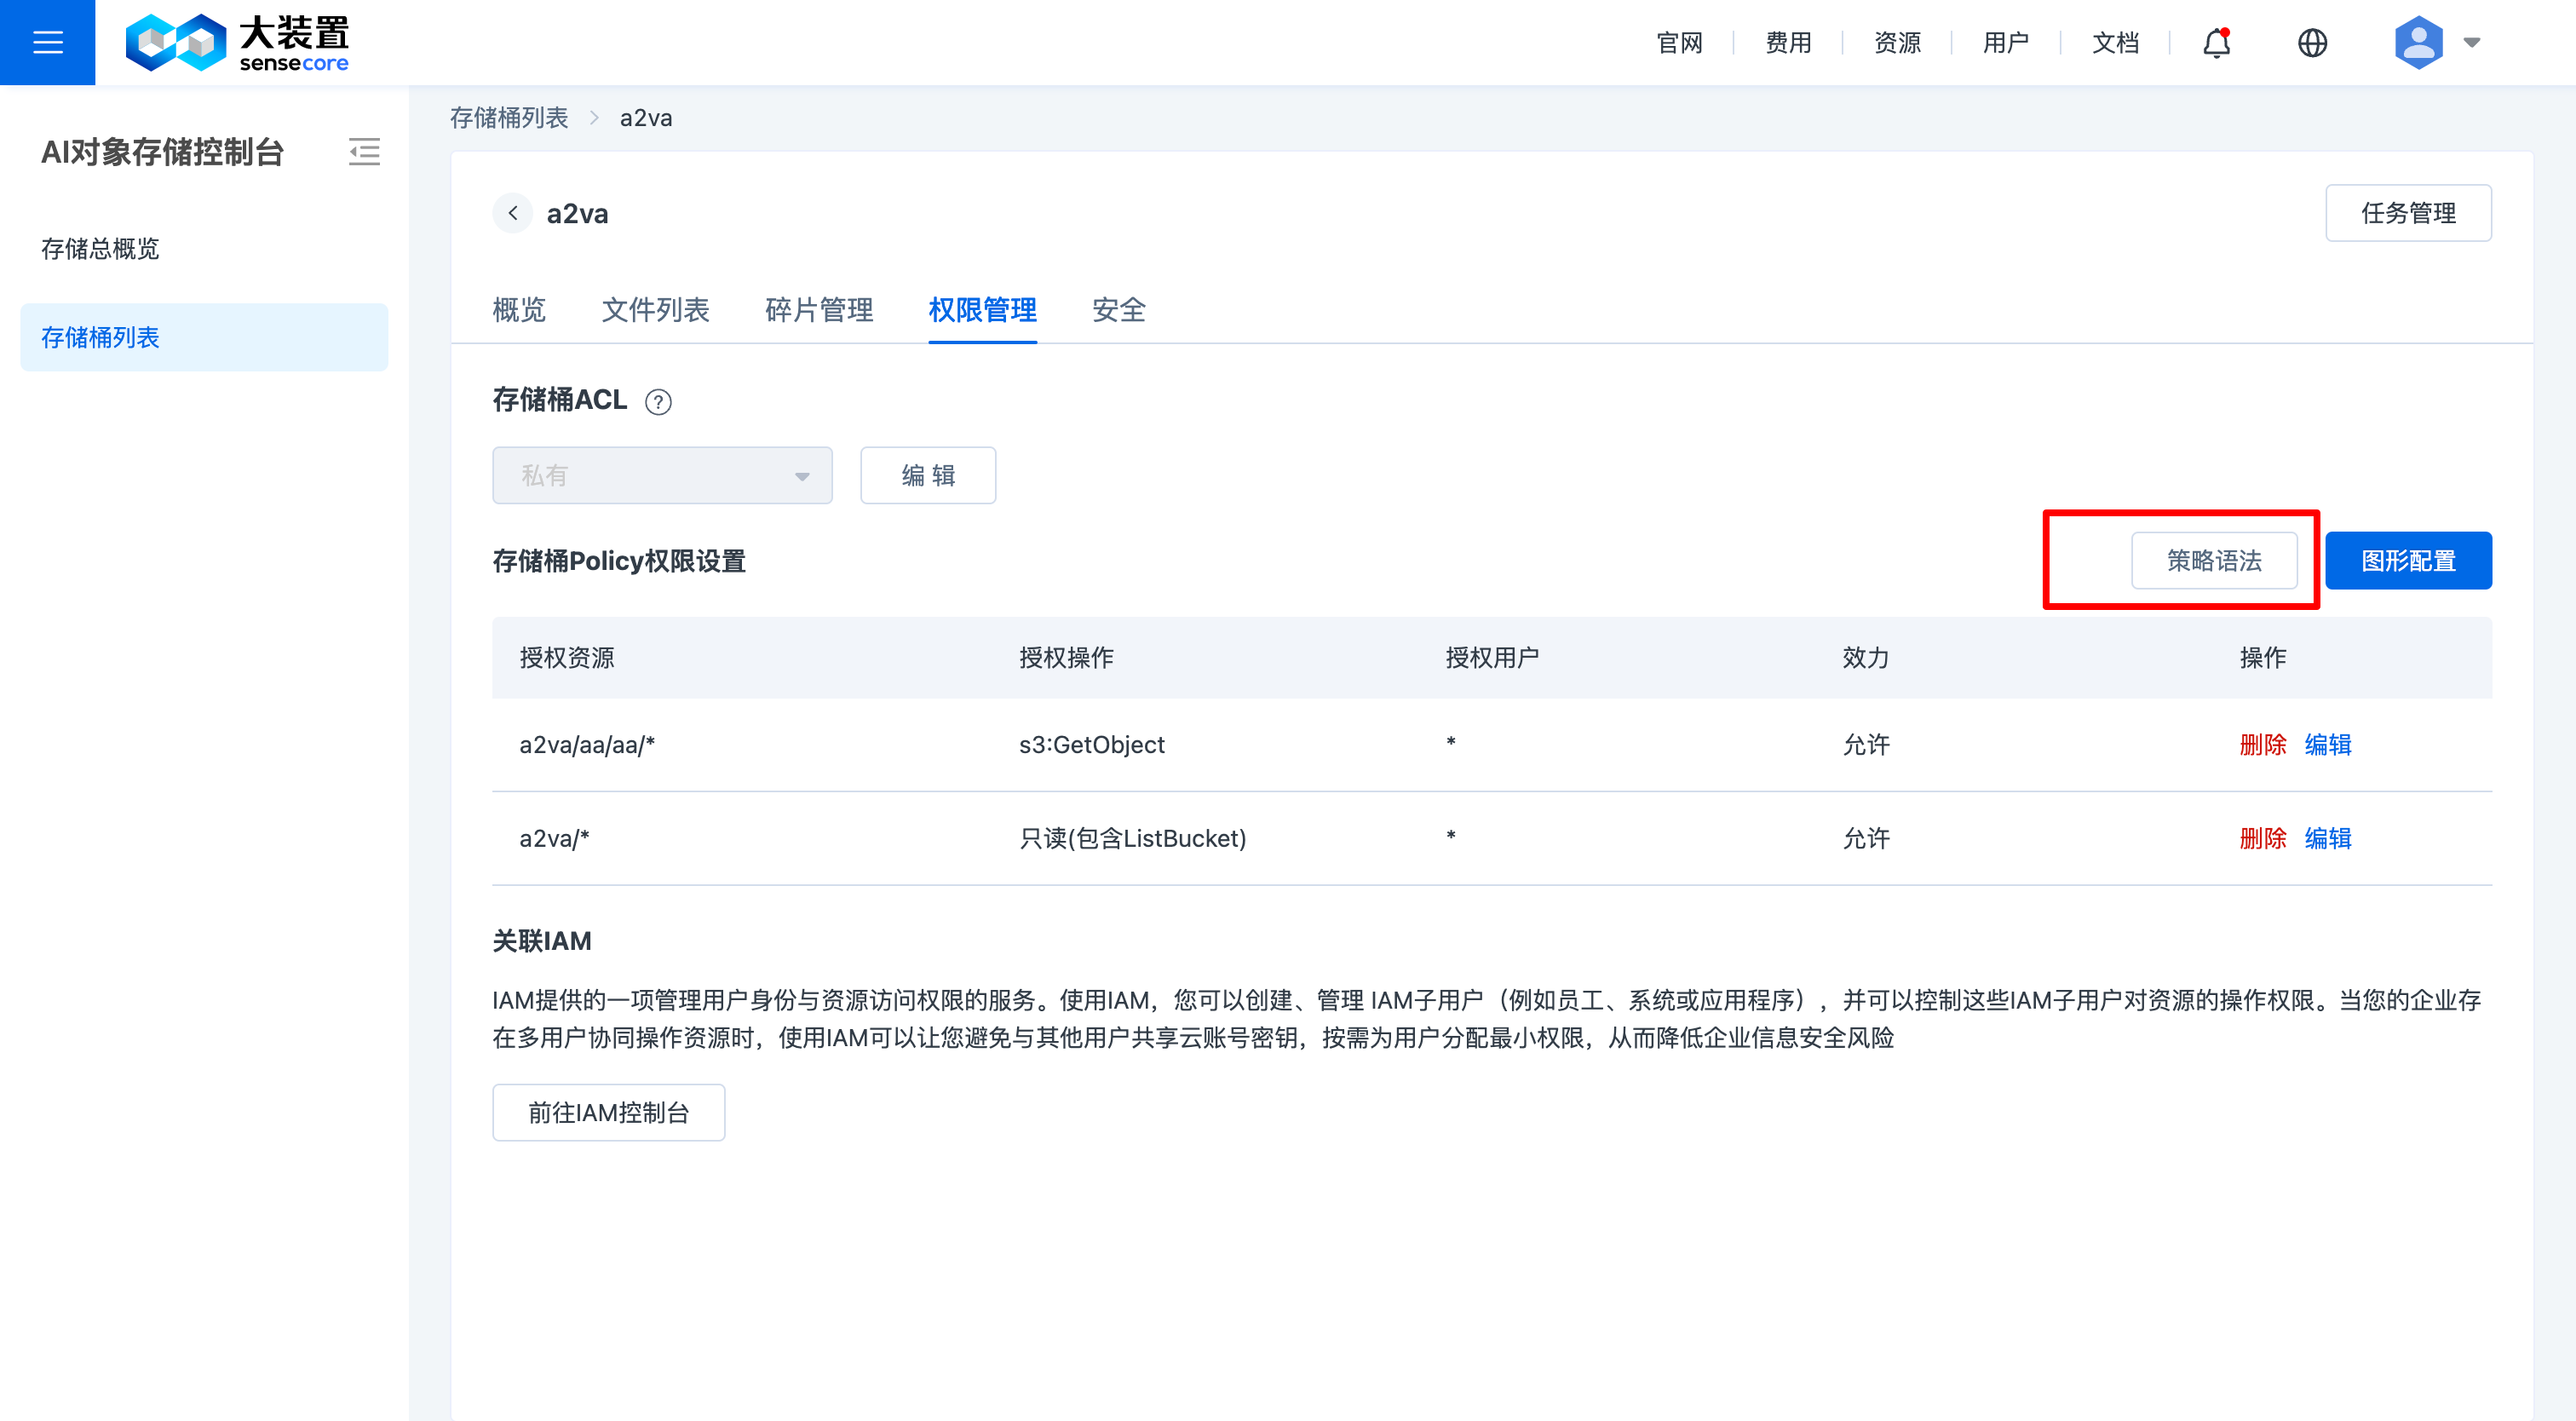Open the hamburger navigation menu
The image size is (2576, 1421).
47,42
